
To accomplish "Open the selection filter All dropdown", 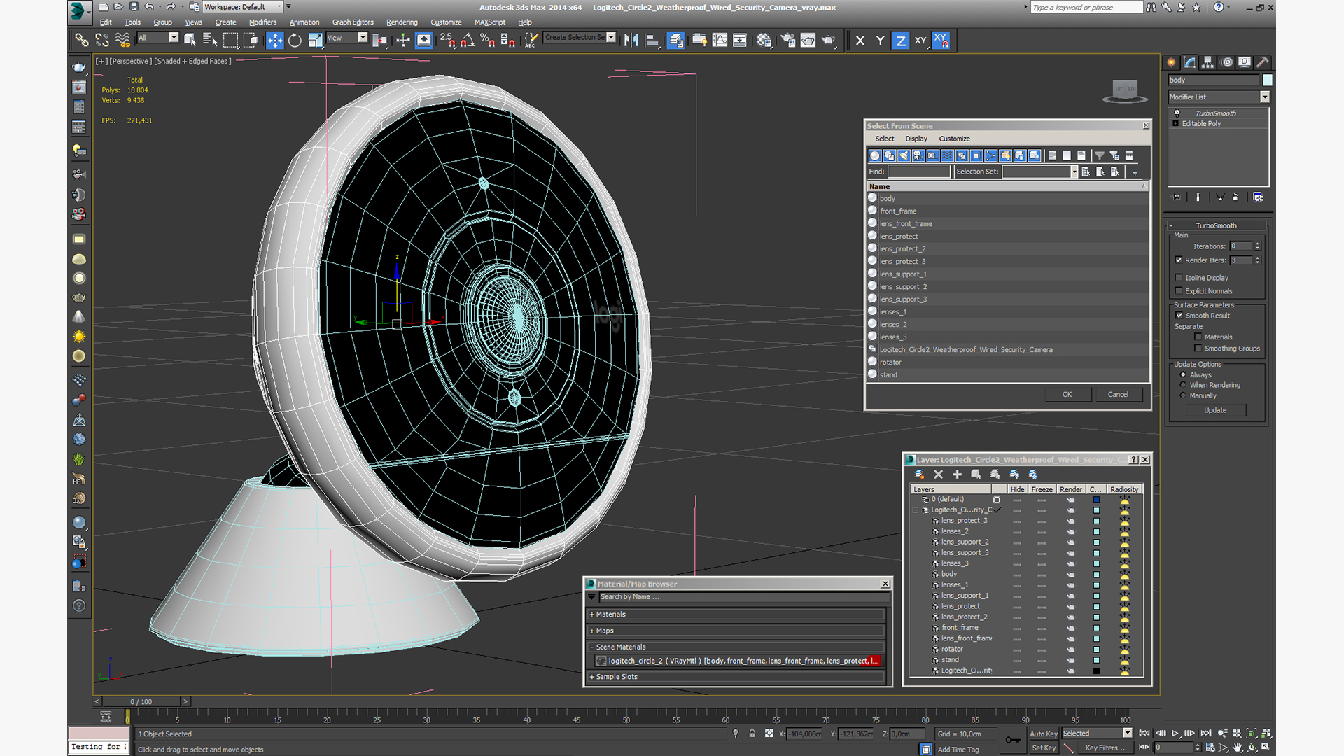I will pyautogui.click(x=174, y=38).
